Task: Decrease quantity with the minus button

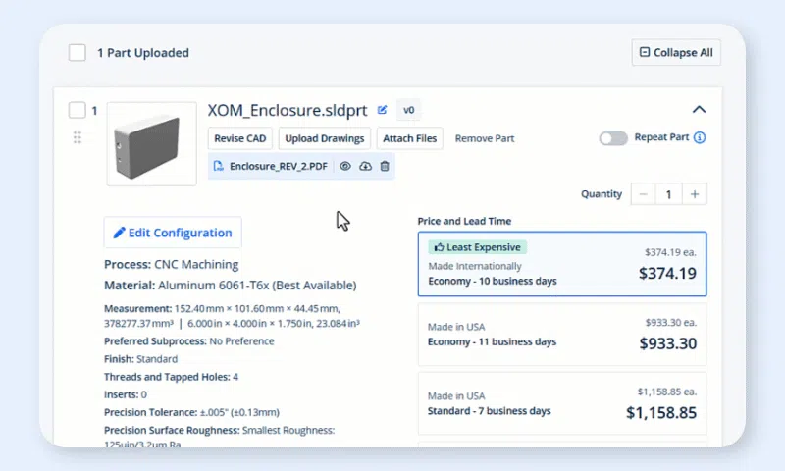Action: [x=644, y=194]
